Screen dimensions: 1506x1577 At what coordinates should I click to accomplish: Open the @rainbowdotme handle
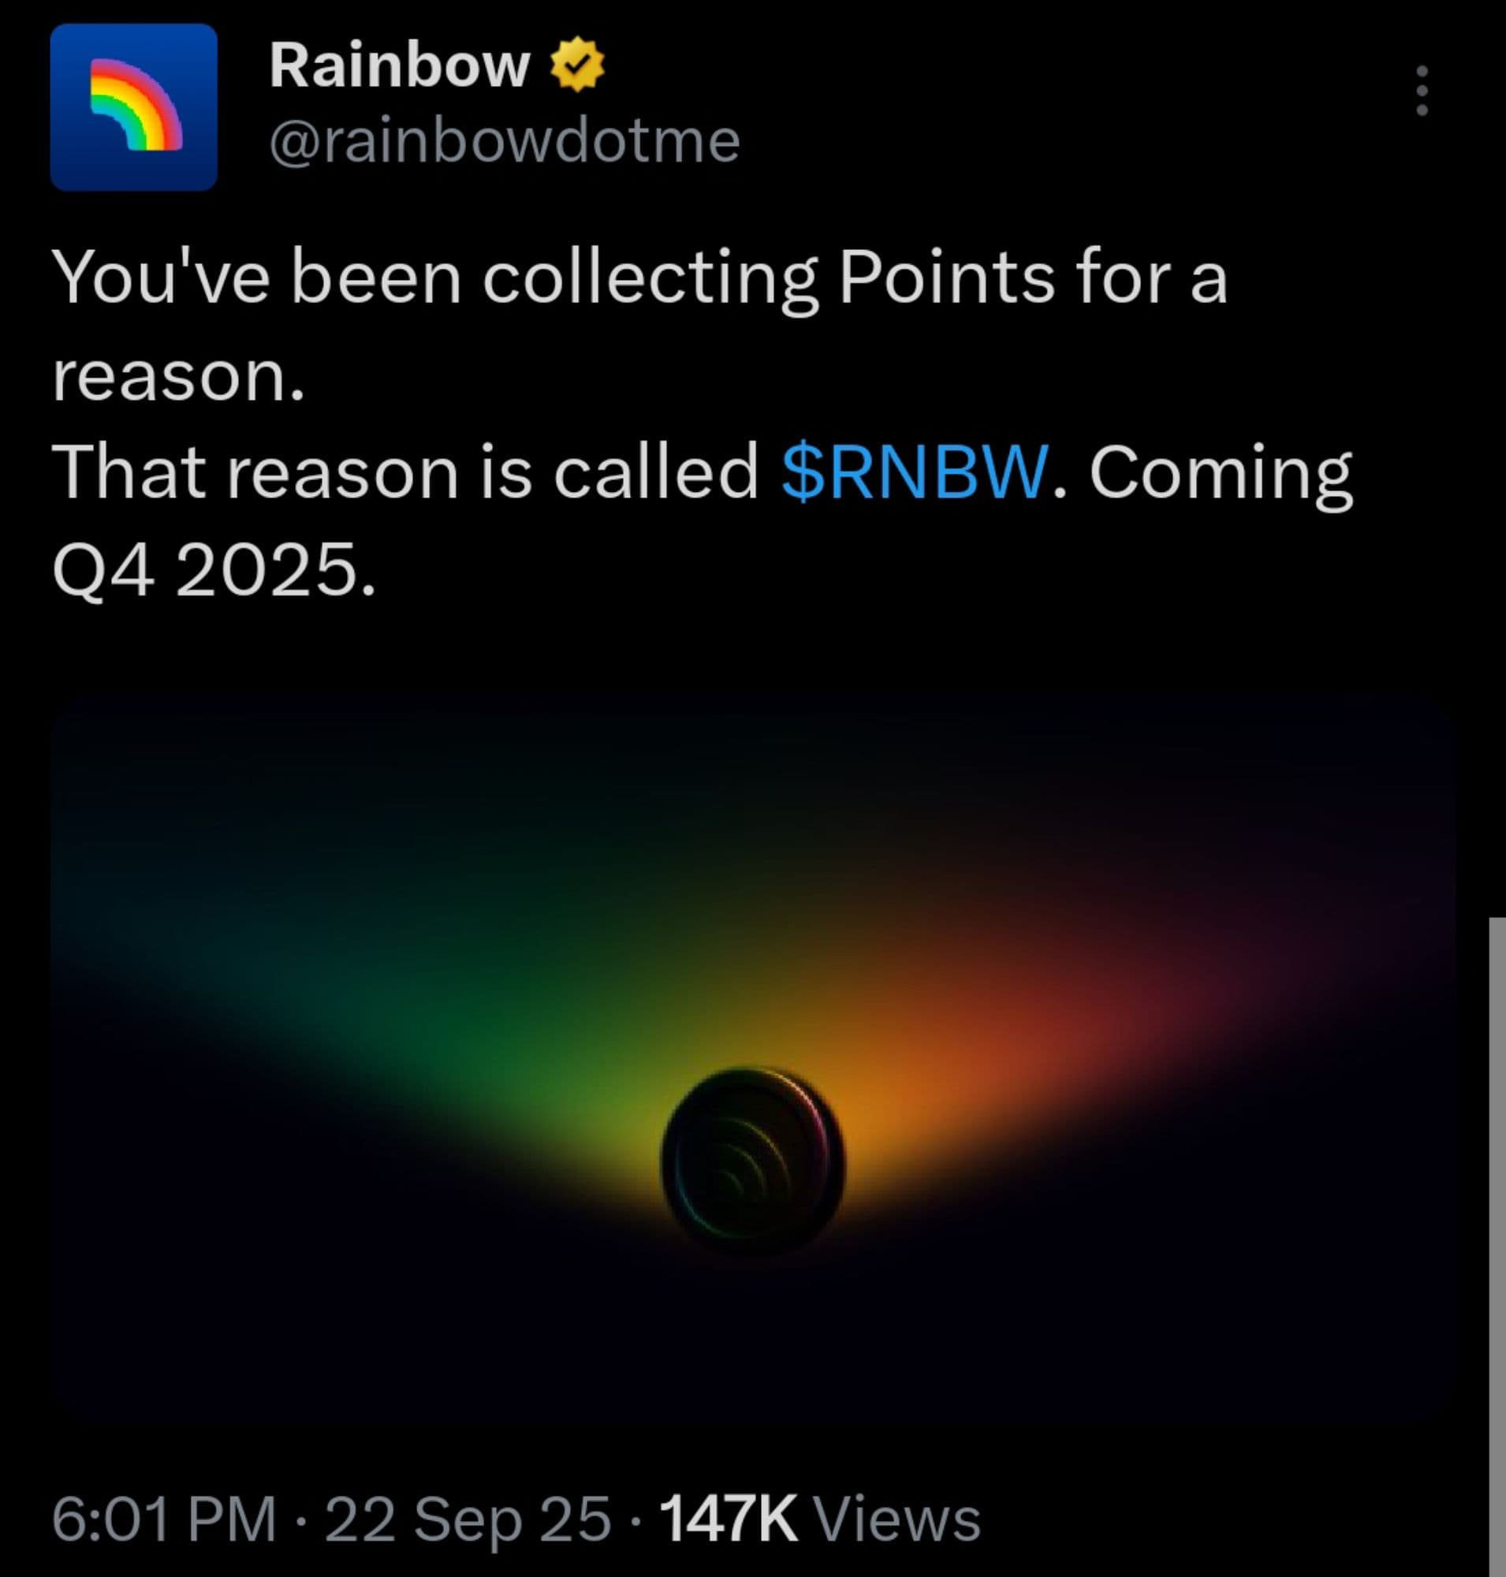coord(504,142)
